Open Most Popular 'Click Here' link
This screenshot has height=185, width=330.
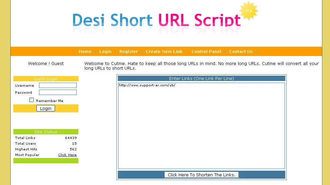[67, 155]
